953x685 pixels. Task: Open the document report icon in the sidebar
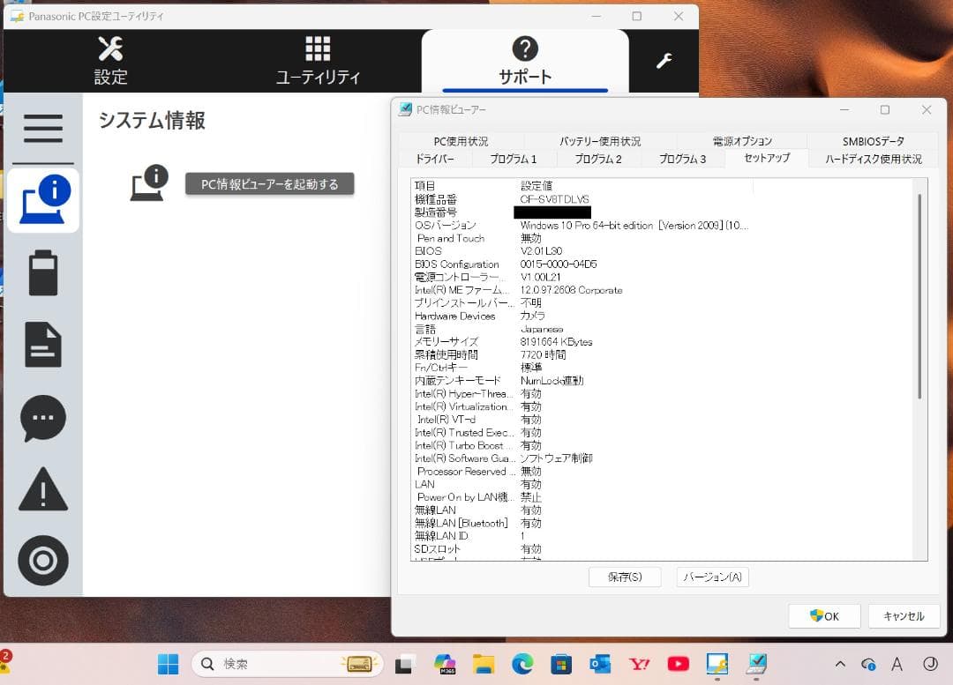[42, 345]
